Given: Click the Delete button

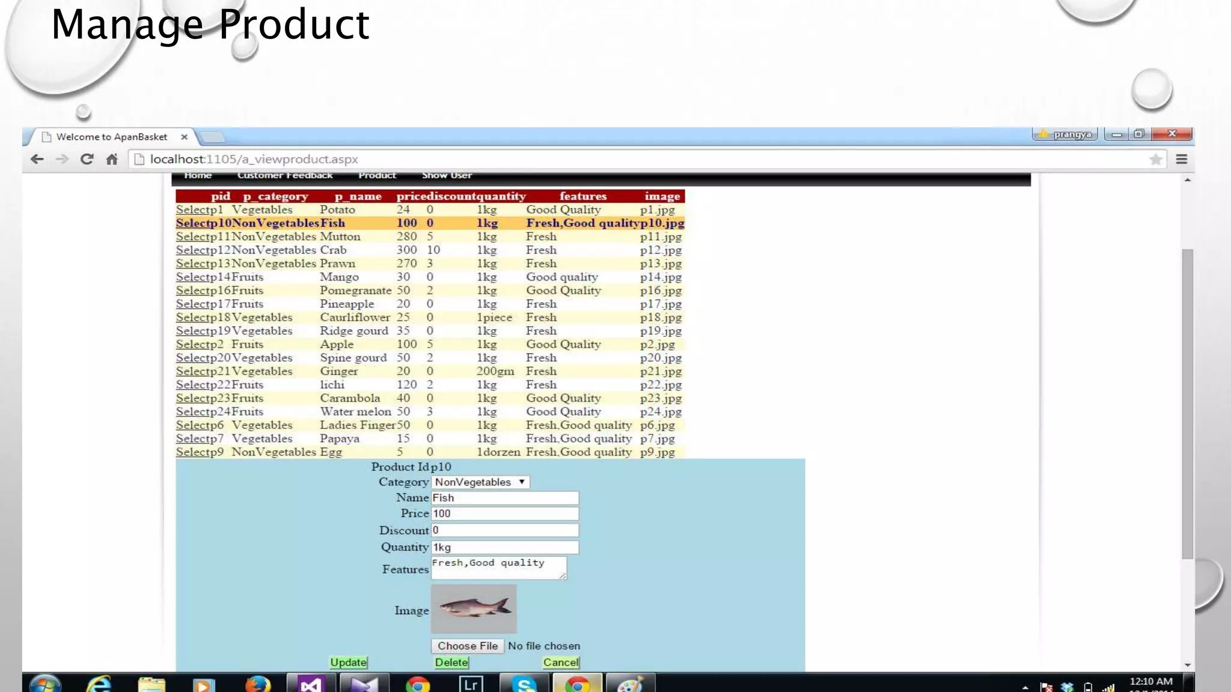Looking at the screenshot, I should pos(451,662).
